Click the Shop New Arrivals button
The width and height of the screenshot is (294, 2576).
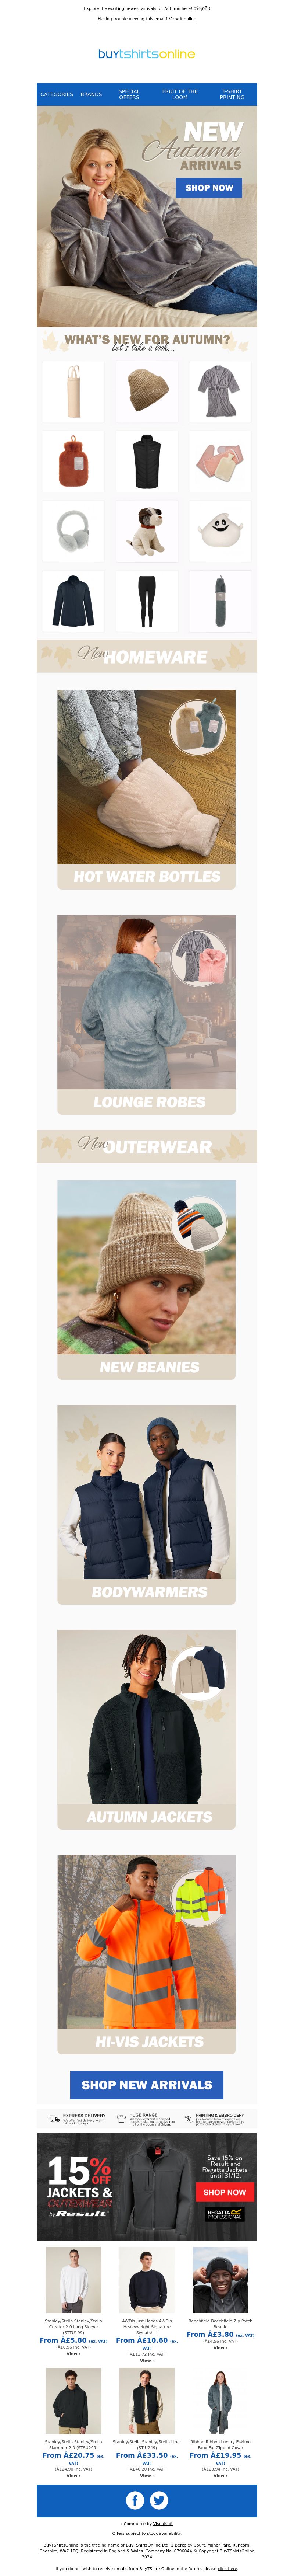pyautogui.click(x=147, y=2085)
